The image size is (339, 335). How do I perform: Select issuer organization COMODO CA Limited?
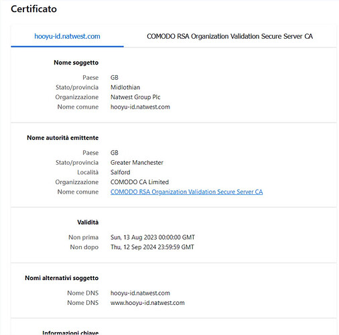point(139,182)
